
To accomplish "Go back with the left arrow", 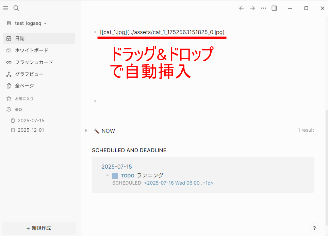I will 242,8.
